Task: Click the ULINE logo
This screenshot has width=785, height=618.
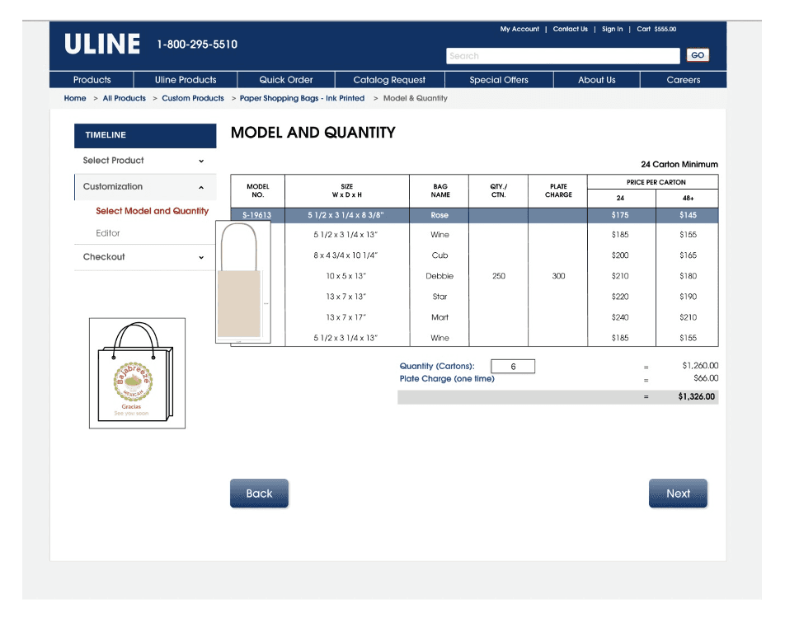Action: (102, 44)
